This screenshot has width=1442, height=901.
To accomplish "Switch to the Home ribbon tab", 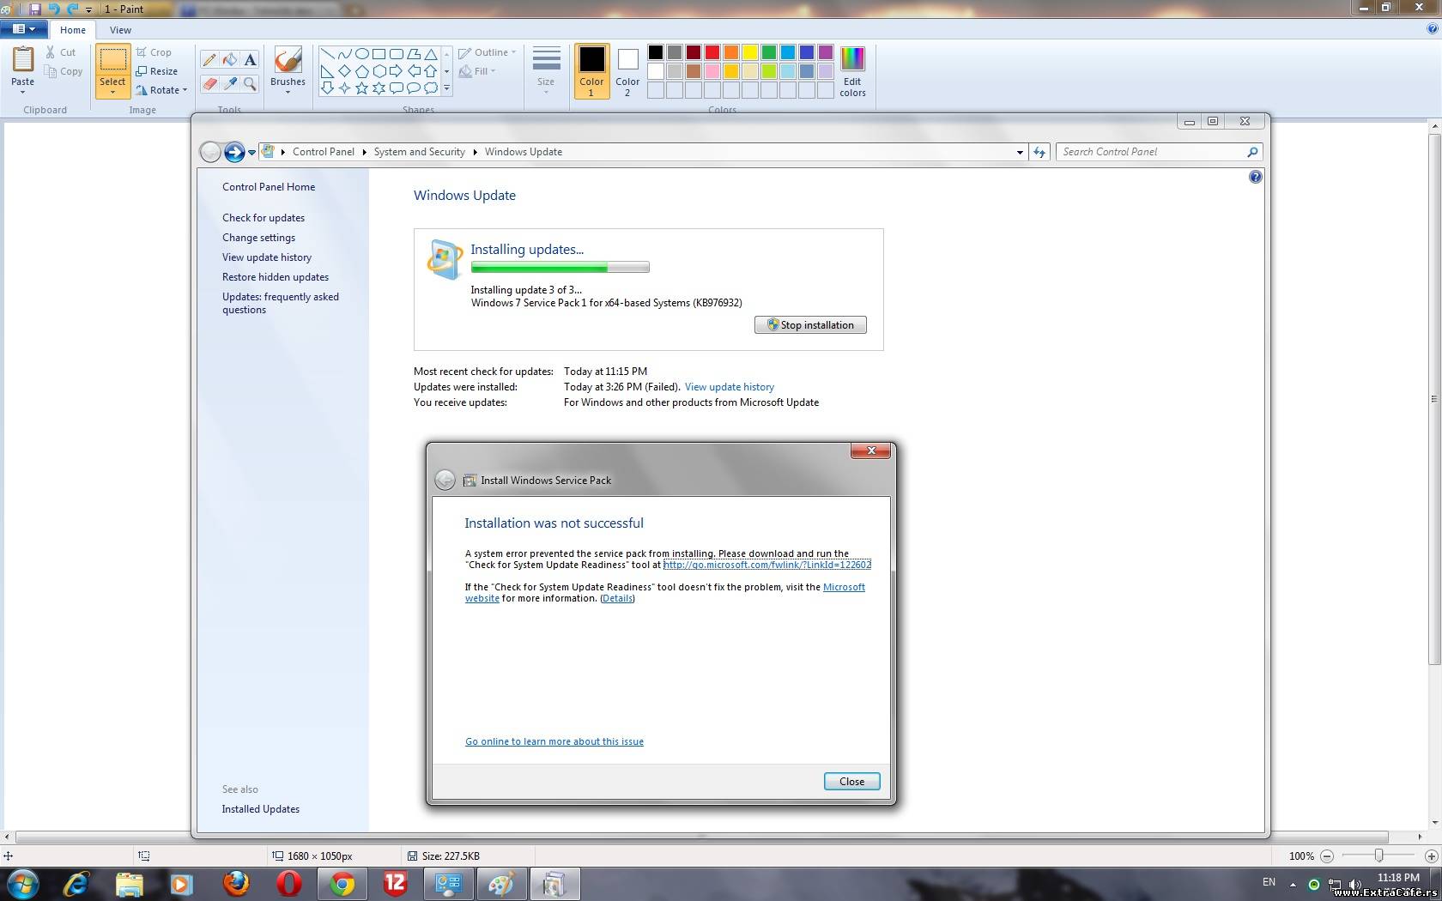I will click(x=73, y=30).
